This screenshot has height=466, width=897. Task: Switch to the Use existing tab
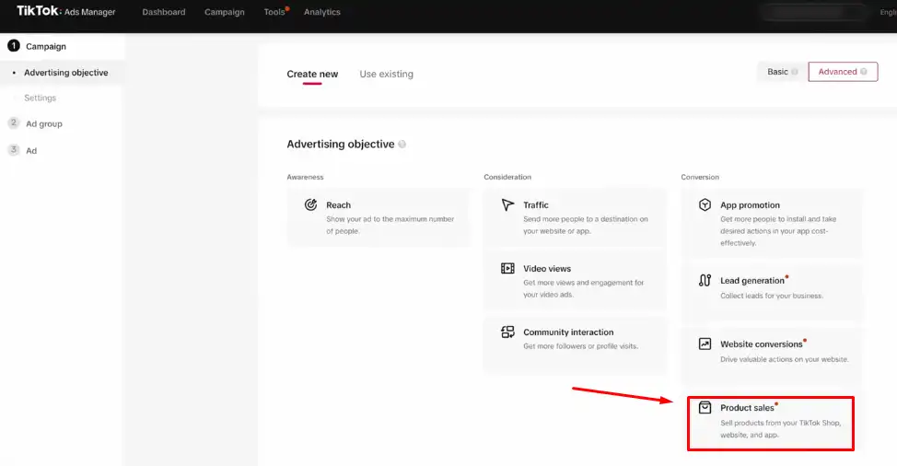(x=386, y=74)
